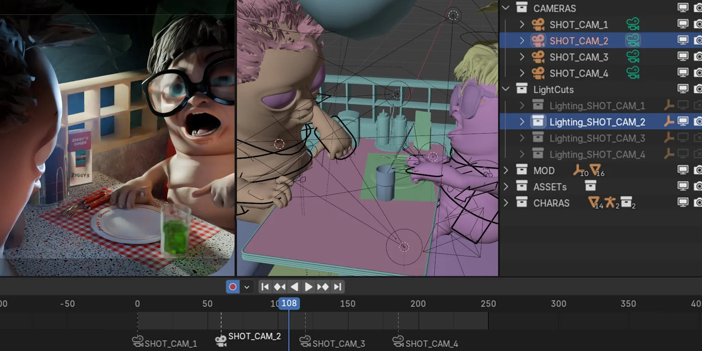Select the ASSETs collection name
The height and width of the screenshot is (351, 702).
coord(550,187)
